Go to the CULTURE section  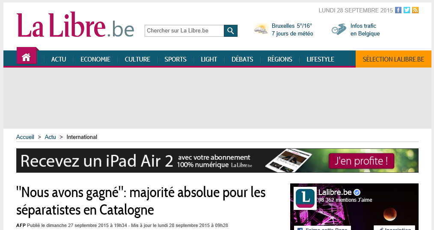click(x=137, y=59)
